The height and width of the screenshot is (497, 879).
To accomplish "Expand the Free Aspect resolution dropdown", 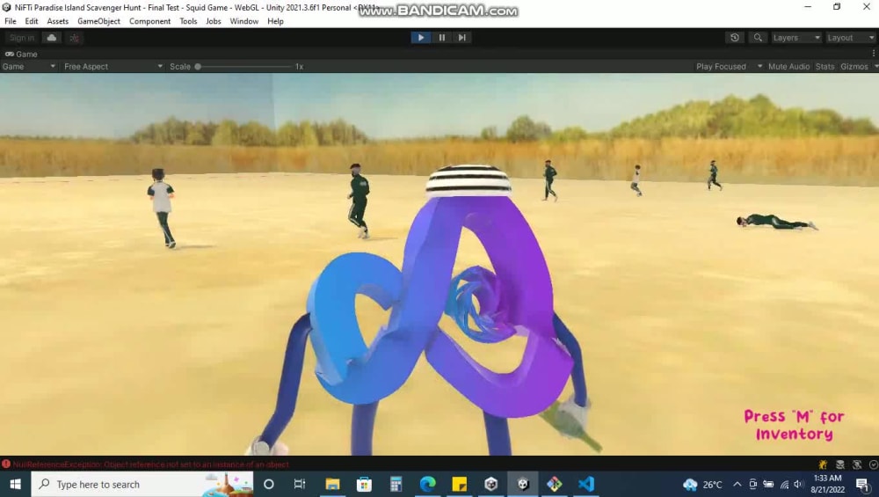I will click(x=113, y=66).
